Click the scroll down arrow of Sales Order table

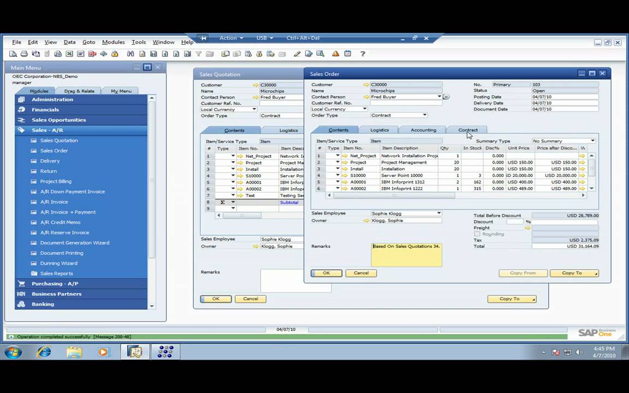tap(591, 188)
